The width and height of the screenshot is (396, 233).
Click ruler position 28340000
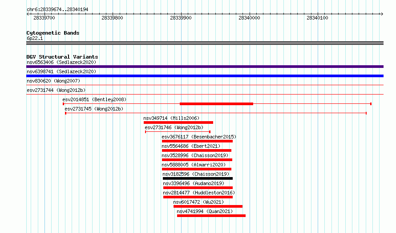point(249,18)
